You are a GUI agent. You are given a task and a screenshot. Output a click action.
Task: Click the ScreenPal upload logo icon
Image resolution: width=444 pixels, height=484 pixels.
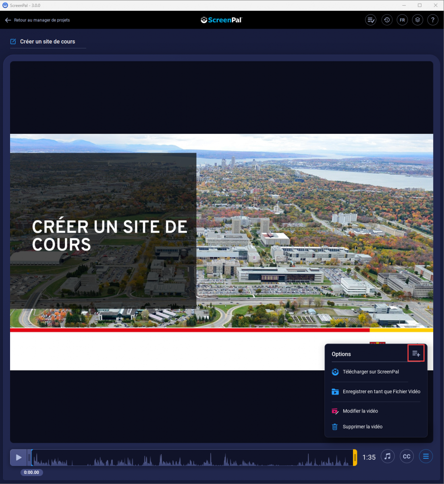coord(335,372)
